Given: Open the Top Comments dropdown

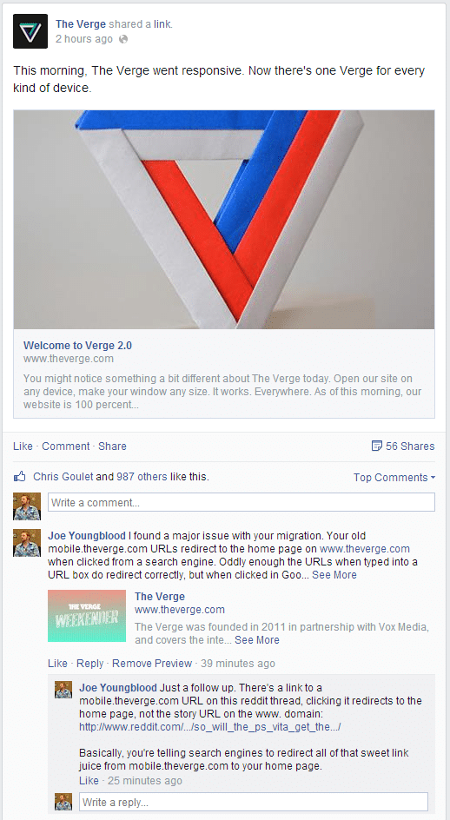Looking at the screenshot, I should click(x=394, y=478).
